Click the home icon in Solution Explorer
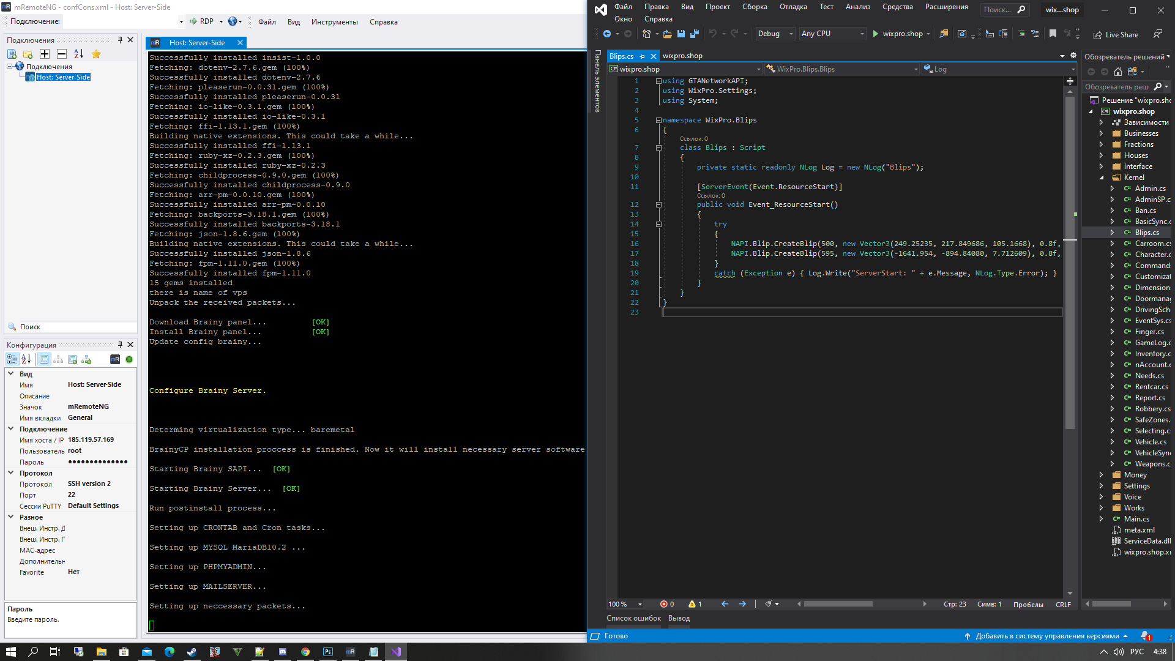The height and width of the screenshot is (661, 1175). (x=1118, y=72)
